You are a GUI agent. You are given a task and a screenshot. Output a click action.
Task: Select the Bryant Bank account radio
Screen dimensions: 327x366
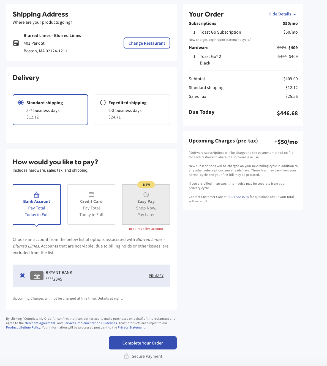click(x=22, y=276)
